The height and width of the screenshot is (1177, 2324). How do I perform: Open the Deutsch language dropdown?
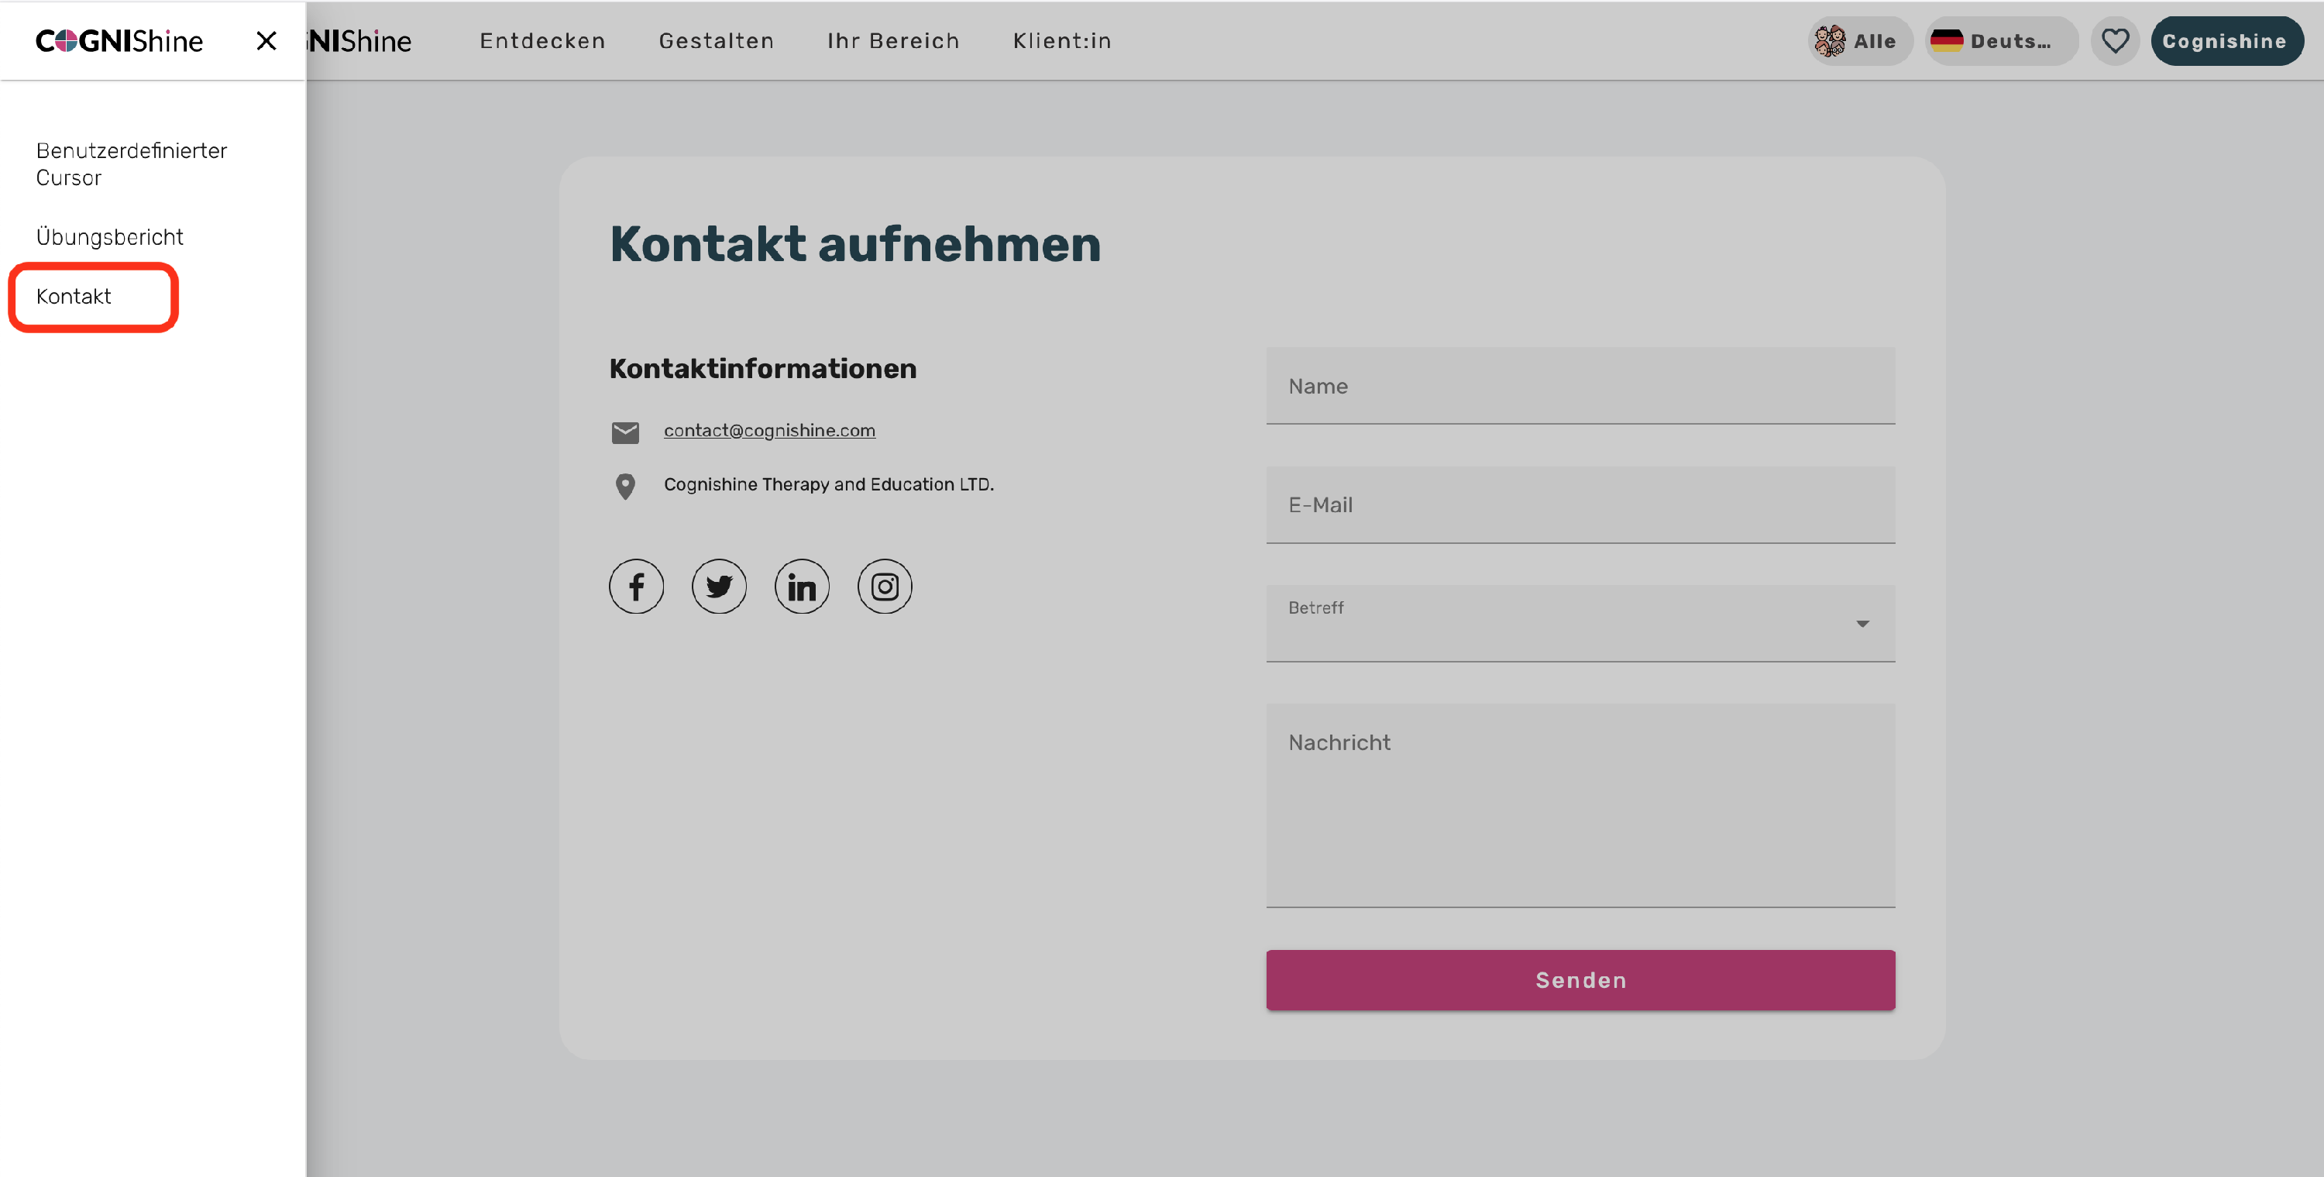click(x=2000, y=40)
